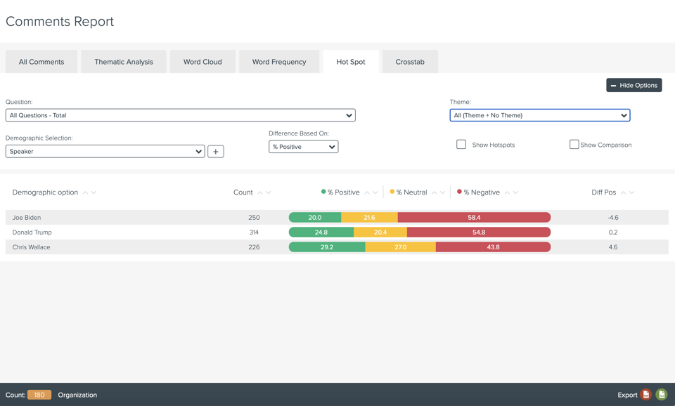Open Demographic Selection Speaker dropdown
The width and height of the screenshot is (675, 406).
point(105,152)
